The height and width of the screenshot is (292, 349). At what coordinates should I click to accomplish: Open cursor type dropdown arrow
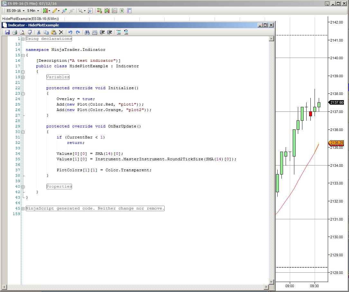click(85, 11)
